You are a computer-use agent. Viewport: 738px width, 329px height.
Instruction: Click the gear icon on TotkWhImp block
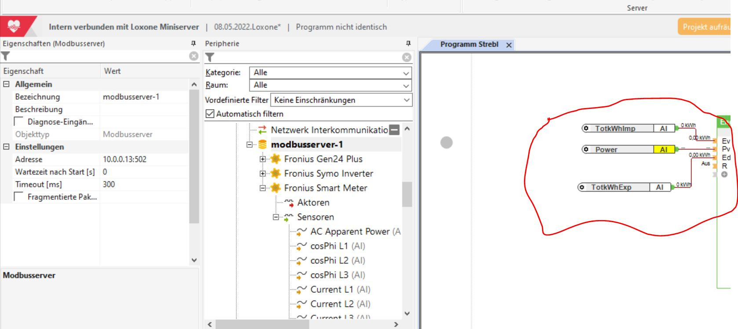coord(586,128)
